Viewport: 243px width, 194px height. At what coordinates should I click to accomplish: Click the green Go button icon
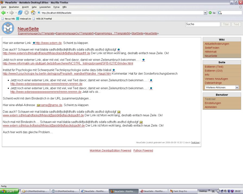pyautogui.click(x=210, y=13)
